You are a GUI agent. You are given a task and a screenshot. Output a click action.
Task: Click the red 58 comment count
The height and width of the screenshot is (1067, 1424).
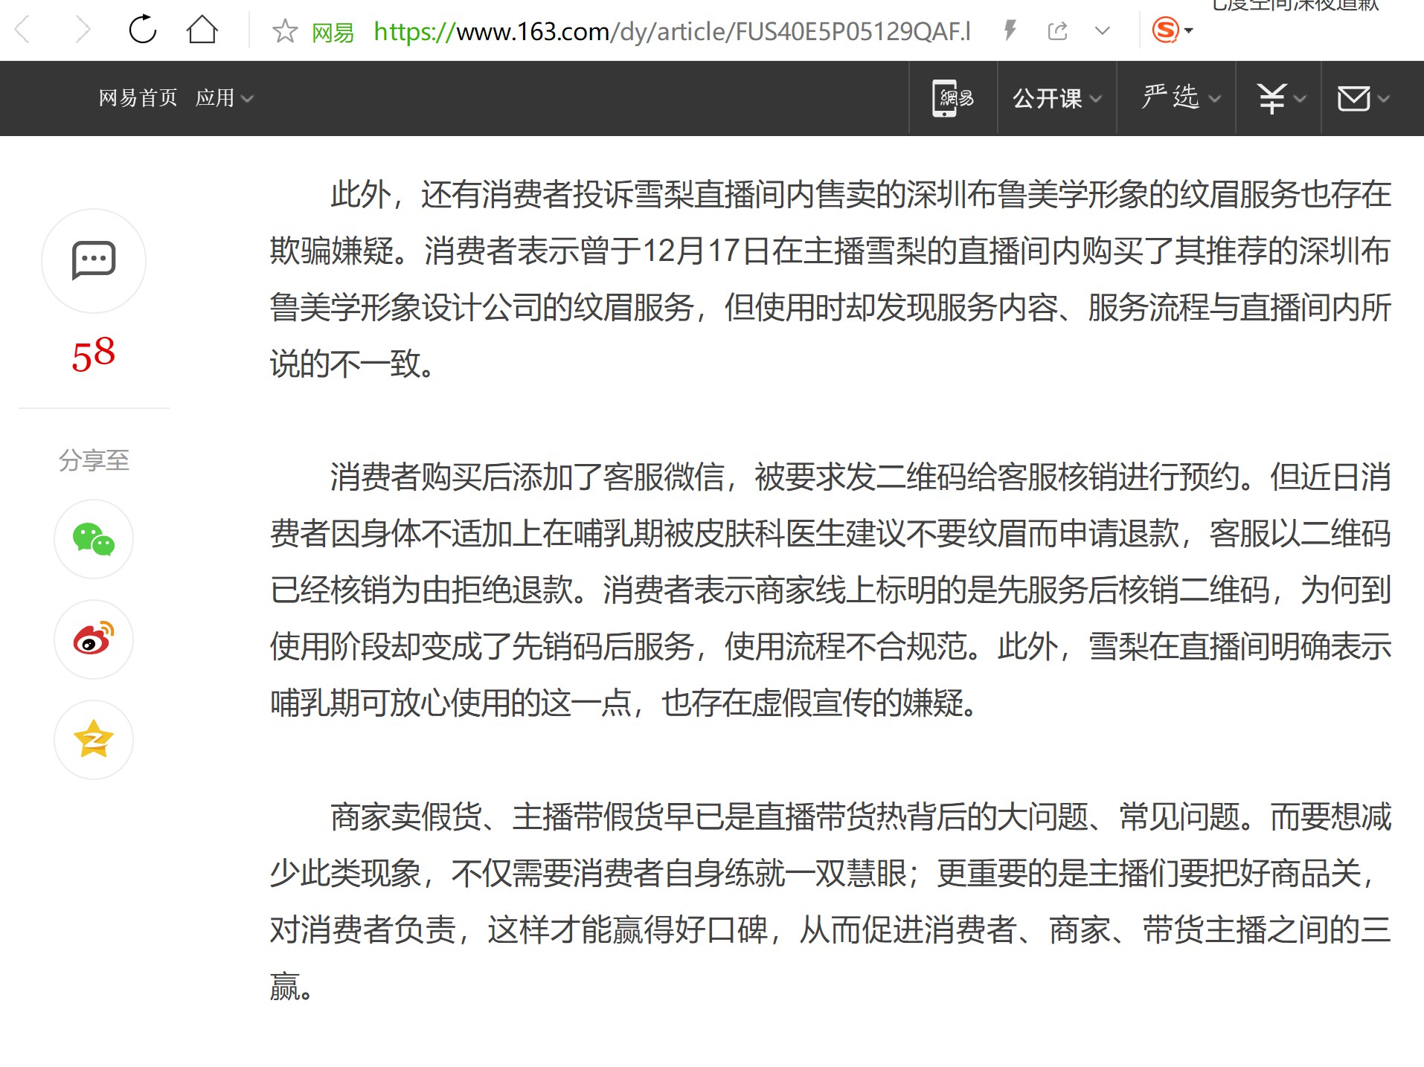point(94,354)
